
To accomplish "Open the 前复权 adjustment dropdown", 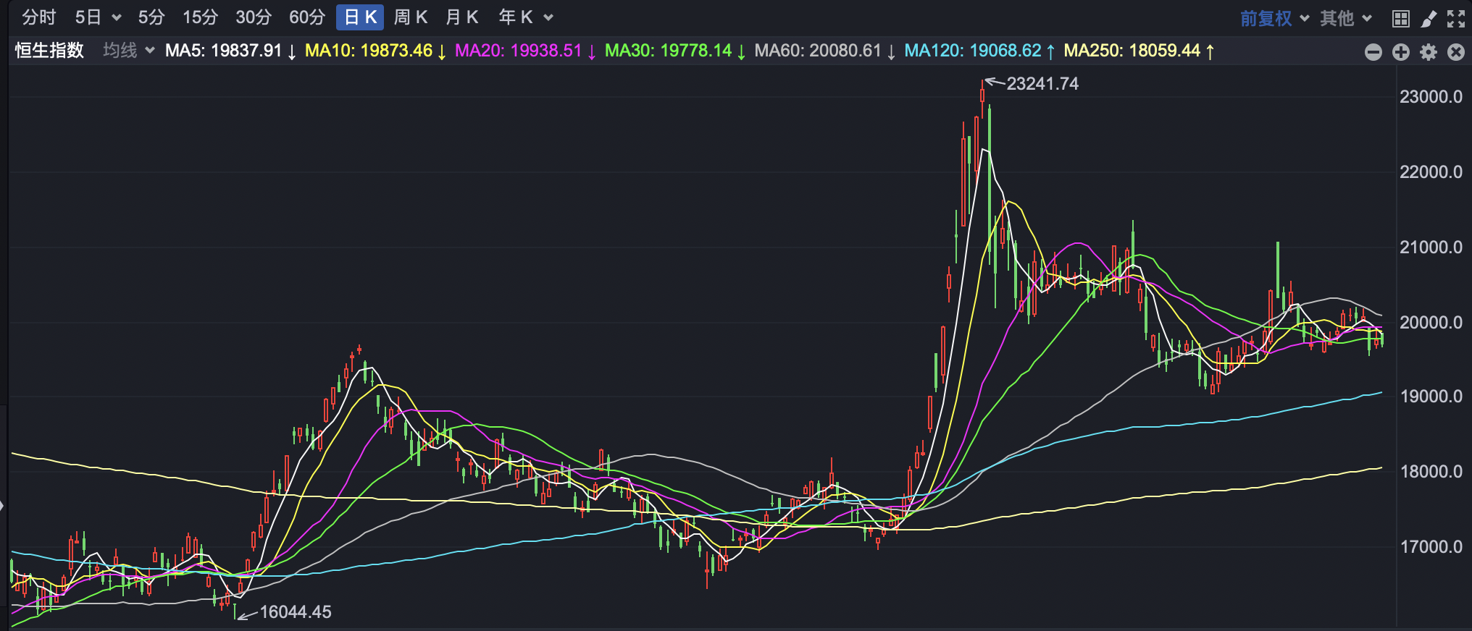I will [x=1274, y=18].
